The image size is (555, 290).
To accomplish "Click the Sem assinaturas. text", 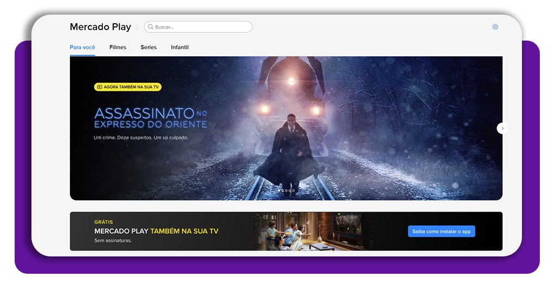I will (x=113, y=241).
